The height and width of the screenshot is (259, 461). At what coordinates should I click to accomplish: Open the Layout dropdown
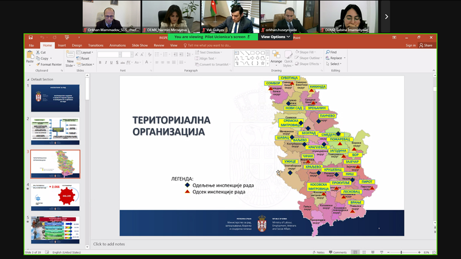tap(86, 53)
